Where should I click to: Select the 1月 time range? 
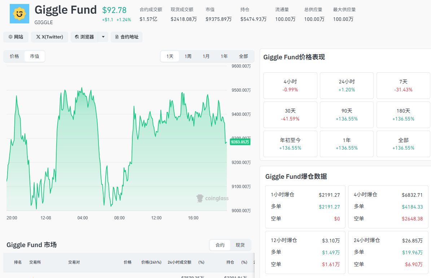(206, 56)
